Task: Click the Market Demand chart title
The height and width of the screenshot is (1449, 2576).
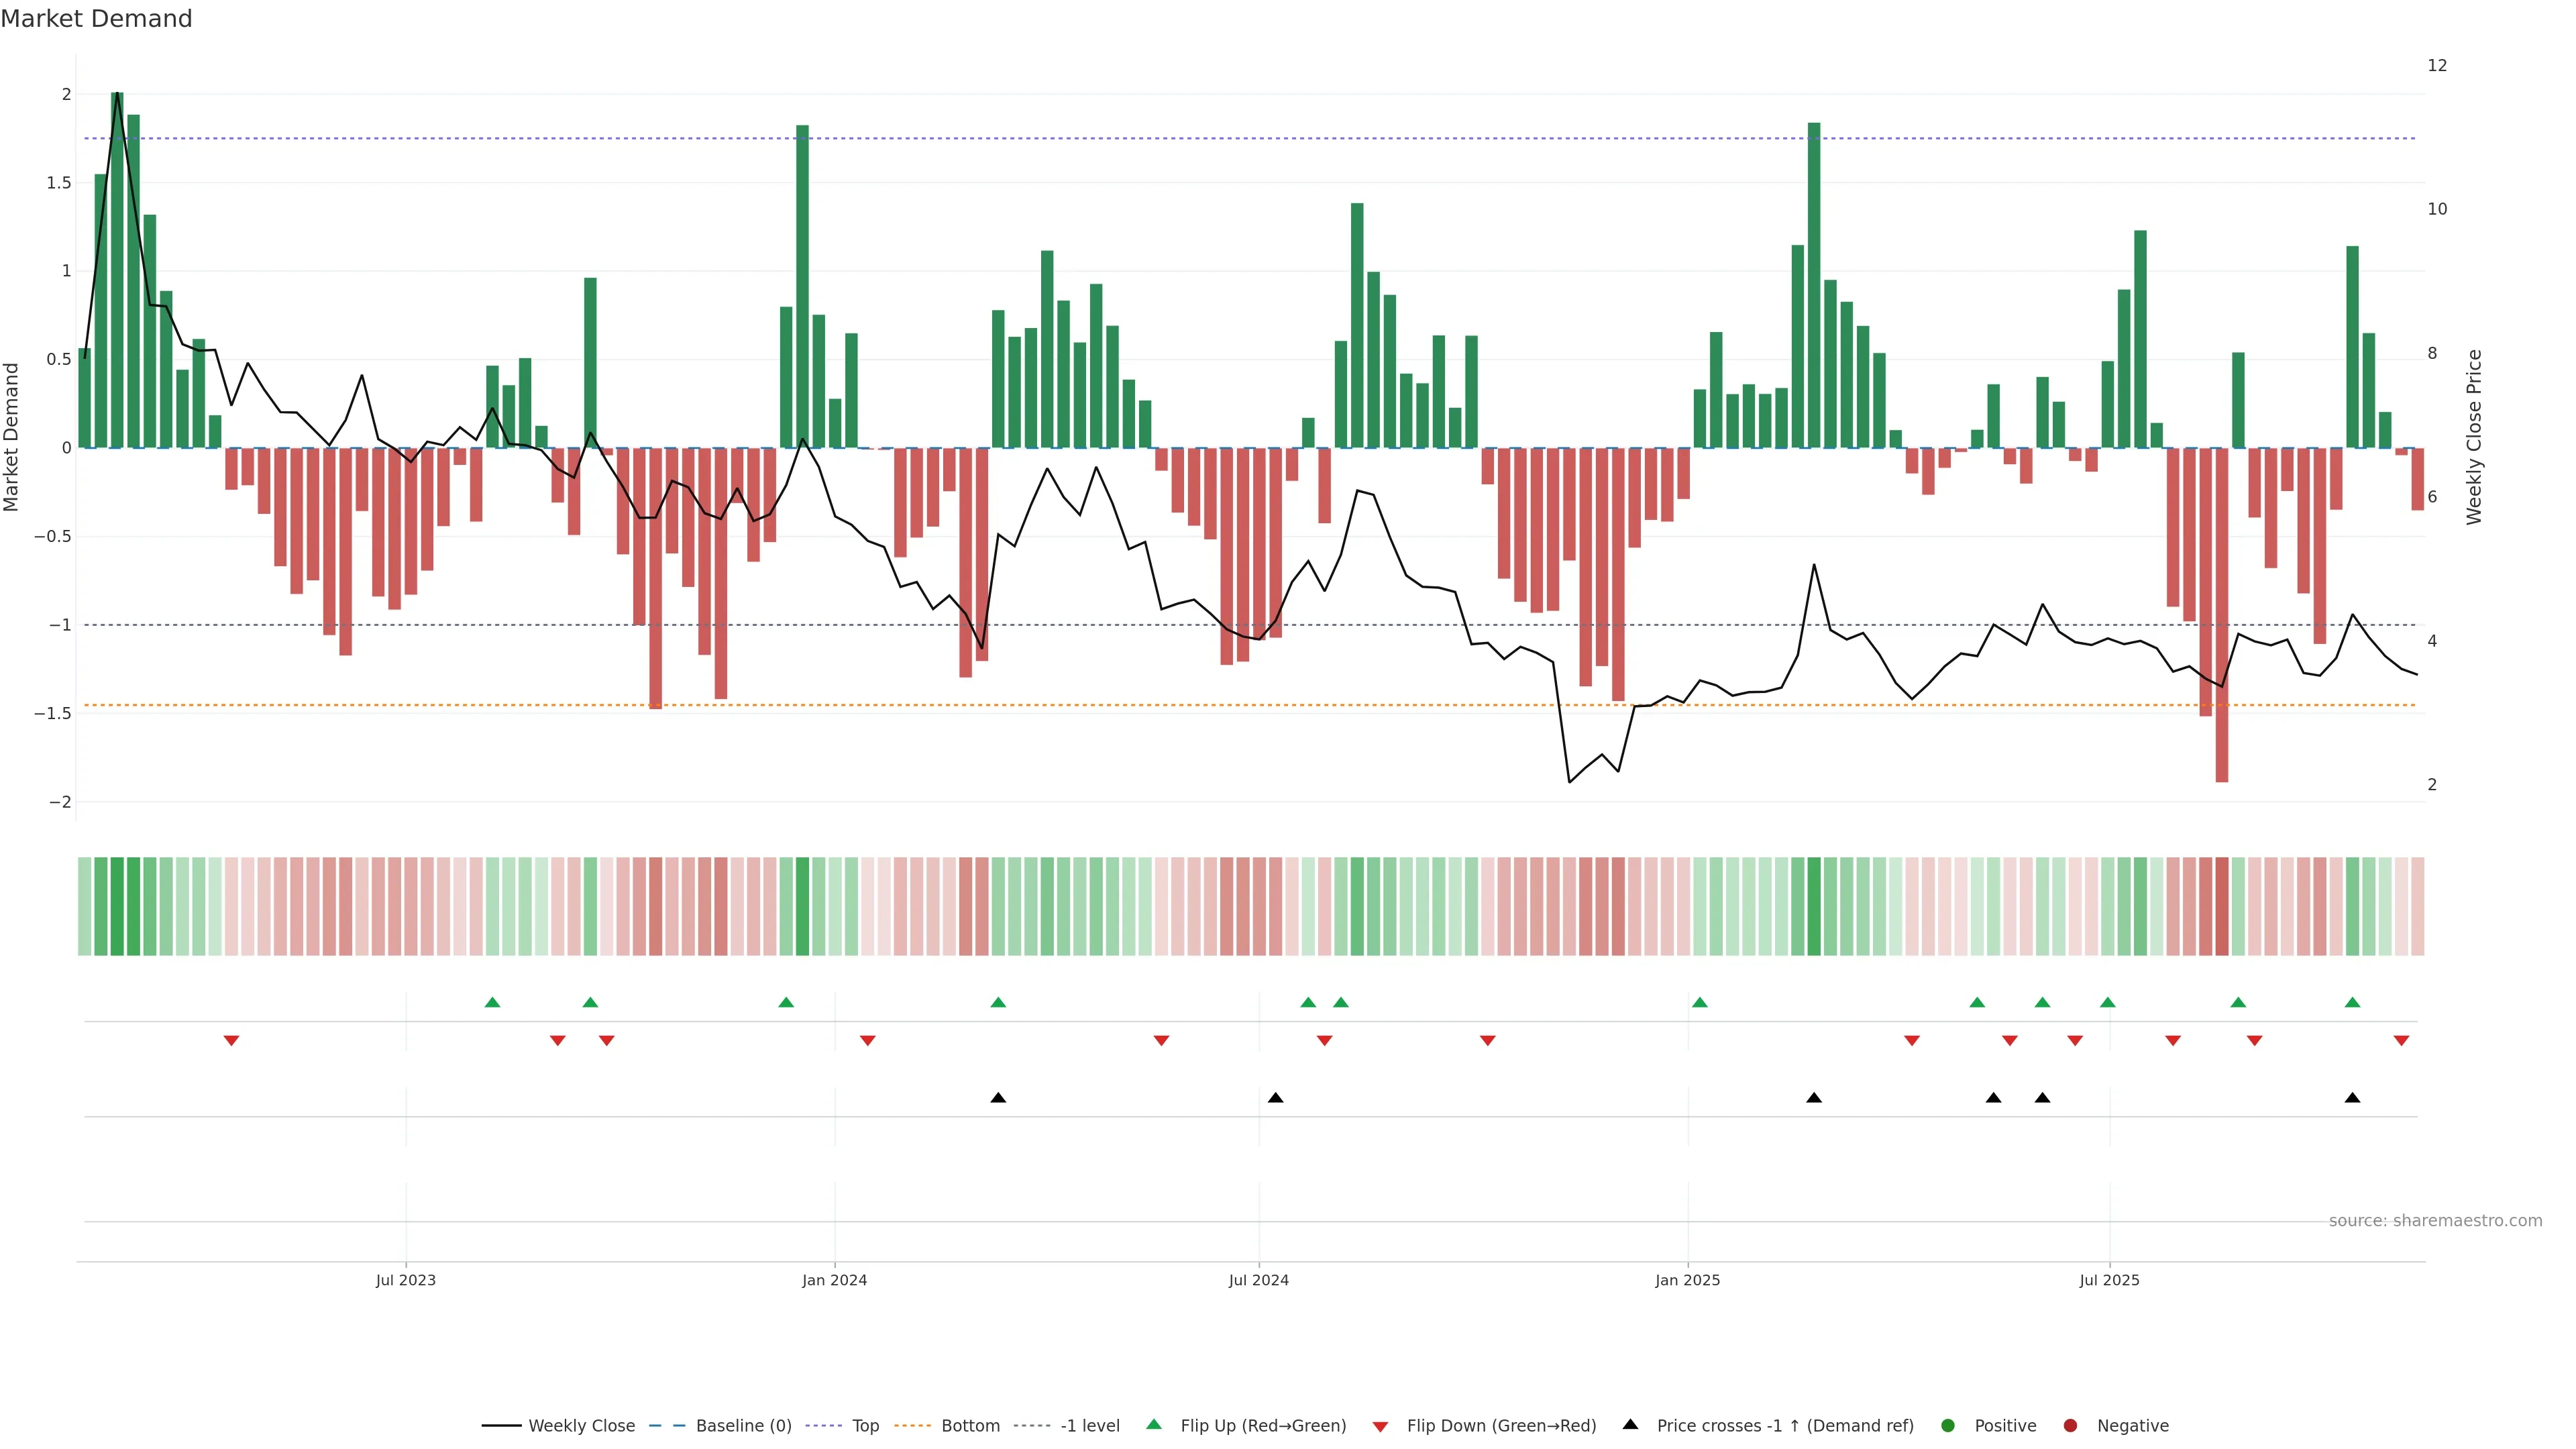Action: pos(96,19)
